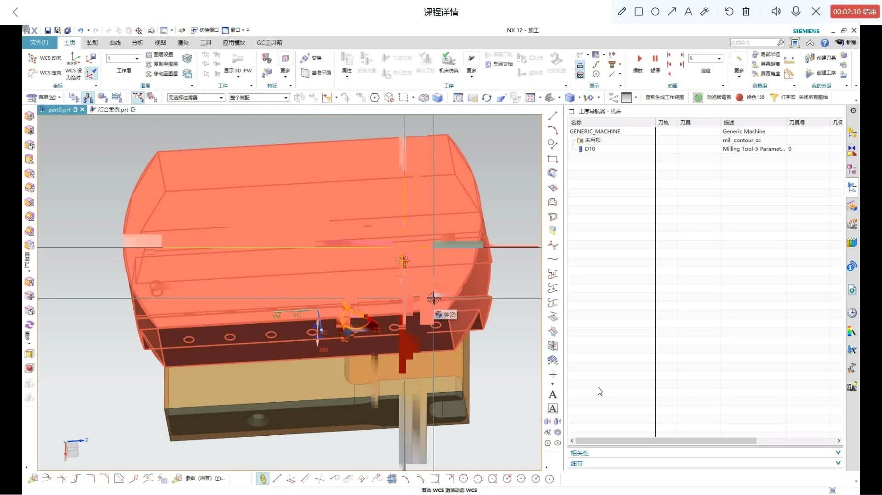Switch to the 曲线 ribbon tab
The height and width of the screenshot is (495, 882).
click(115, 43)
